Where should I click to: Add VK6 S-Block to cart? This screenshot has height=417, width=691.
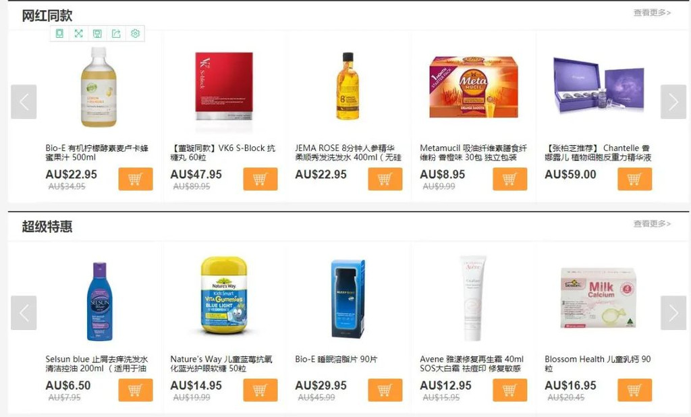[x=260, y=179]
